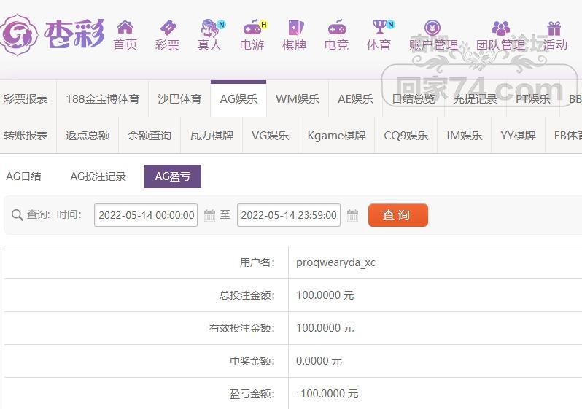Click the end time input field
Image resolution: width=582 pixels, height=409 pixels.
pos(289,215)
